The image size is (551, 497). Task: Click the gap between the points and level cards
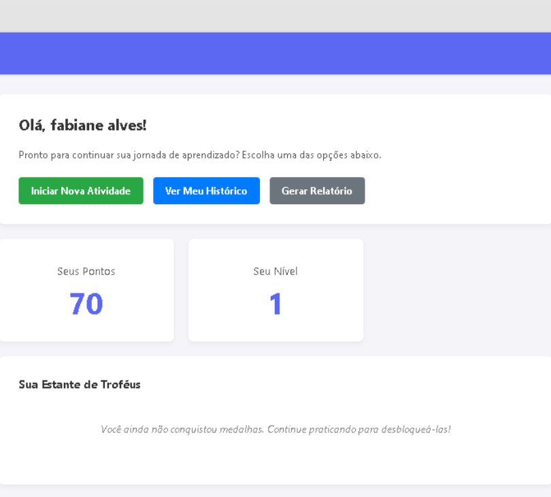click(181, 289)
